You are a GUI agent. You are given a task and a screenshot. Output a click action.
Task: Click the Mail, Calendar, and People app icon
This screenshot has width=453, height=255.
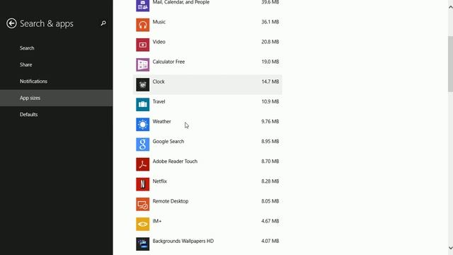click(143, 5)
